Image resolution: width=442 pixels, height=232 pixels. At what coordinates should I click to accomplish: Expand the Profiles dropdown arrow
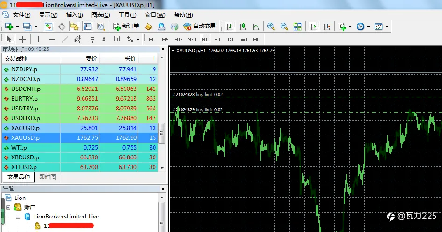35,27
